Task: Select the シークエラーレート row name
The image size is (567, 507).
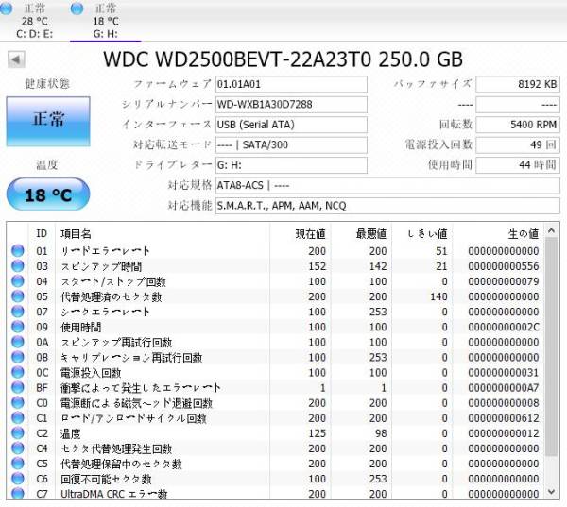Action: [105, 312]
